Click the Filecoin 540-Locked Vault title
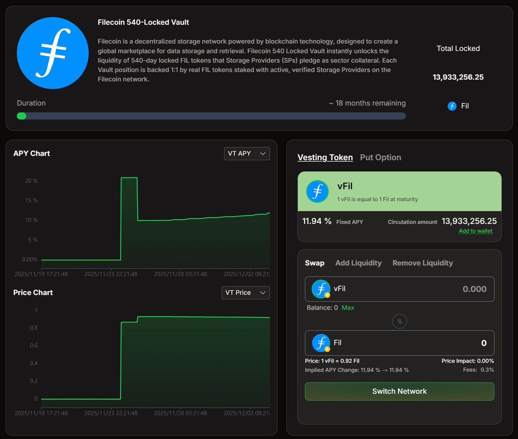The height and width of the screenshot is (439, 518). [x=143, y=22]
